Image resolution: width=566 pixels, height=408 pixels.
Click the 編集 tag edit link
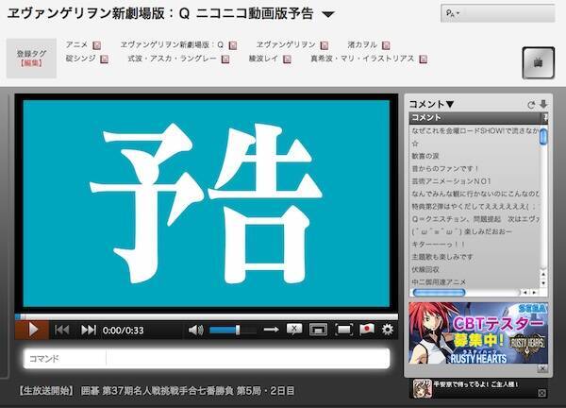click(x=32, y=63)
